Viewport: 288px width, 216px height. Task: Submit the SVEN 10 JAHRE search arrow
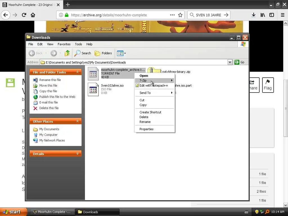click(226, 15)
